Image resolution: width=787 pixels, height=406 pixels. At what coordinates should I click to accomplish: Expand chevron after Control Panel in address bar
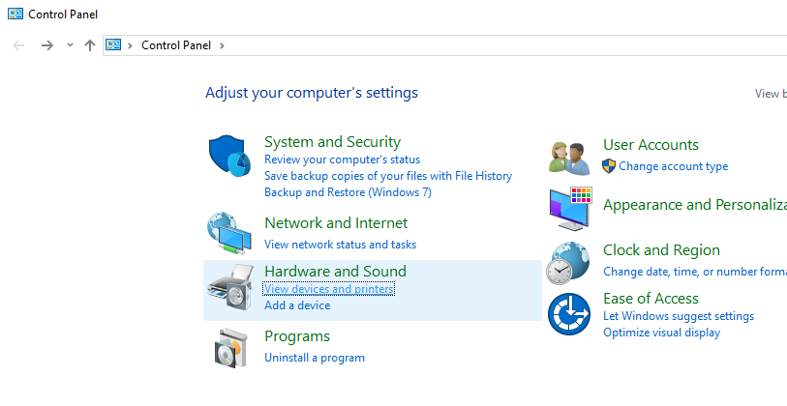[222, 45]
